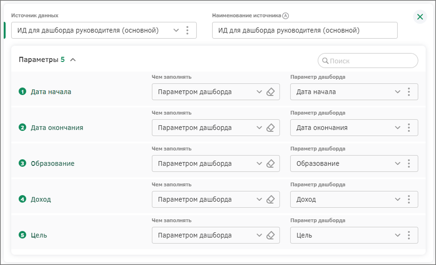Collapse the Параметры section
This screenshot has height=265, width=436.
click(x=72, y=60)
